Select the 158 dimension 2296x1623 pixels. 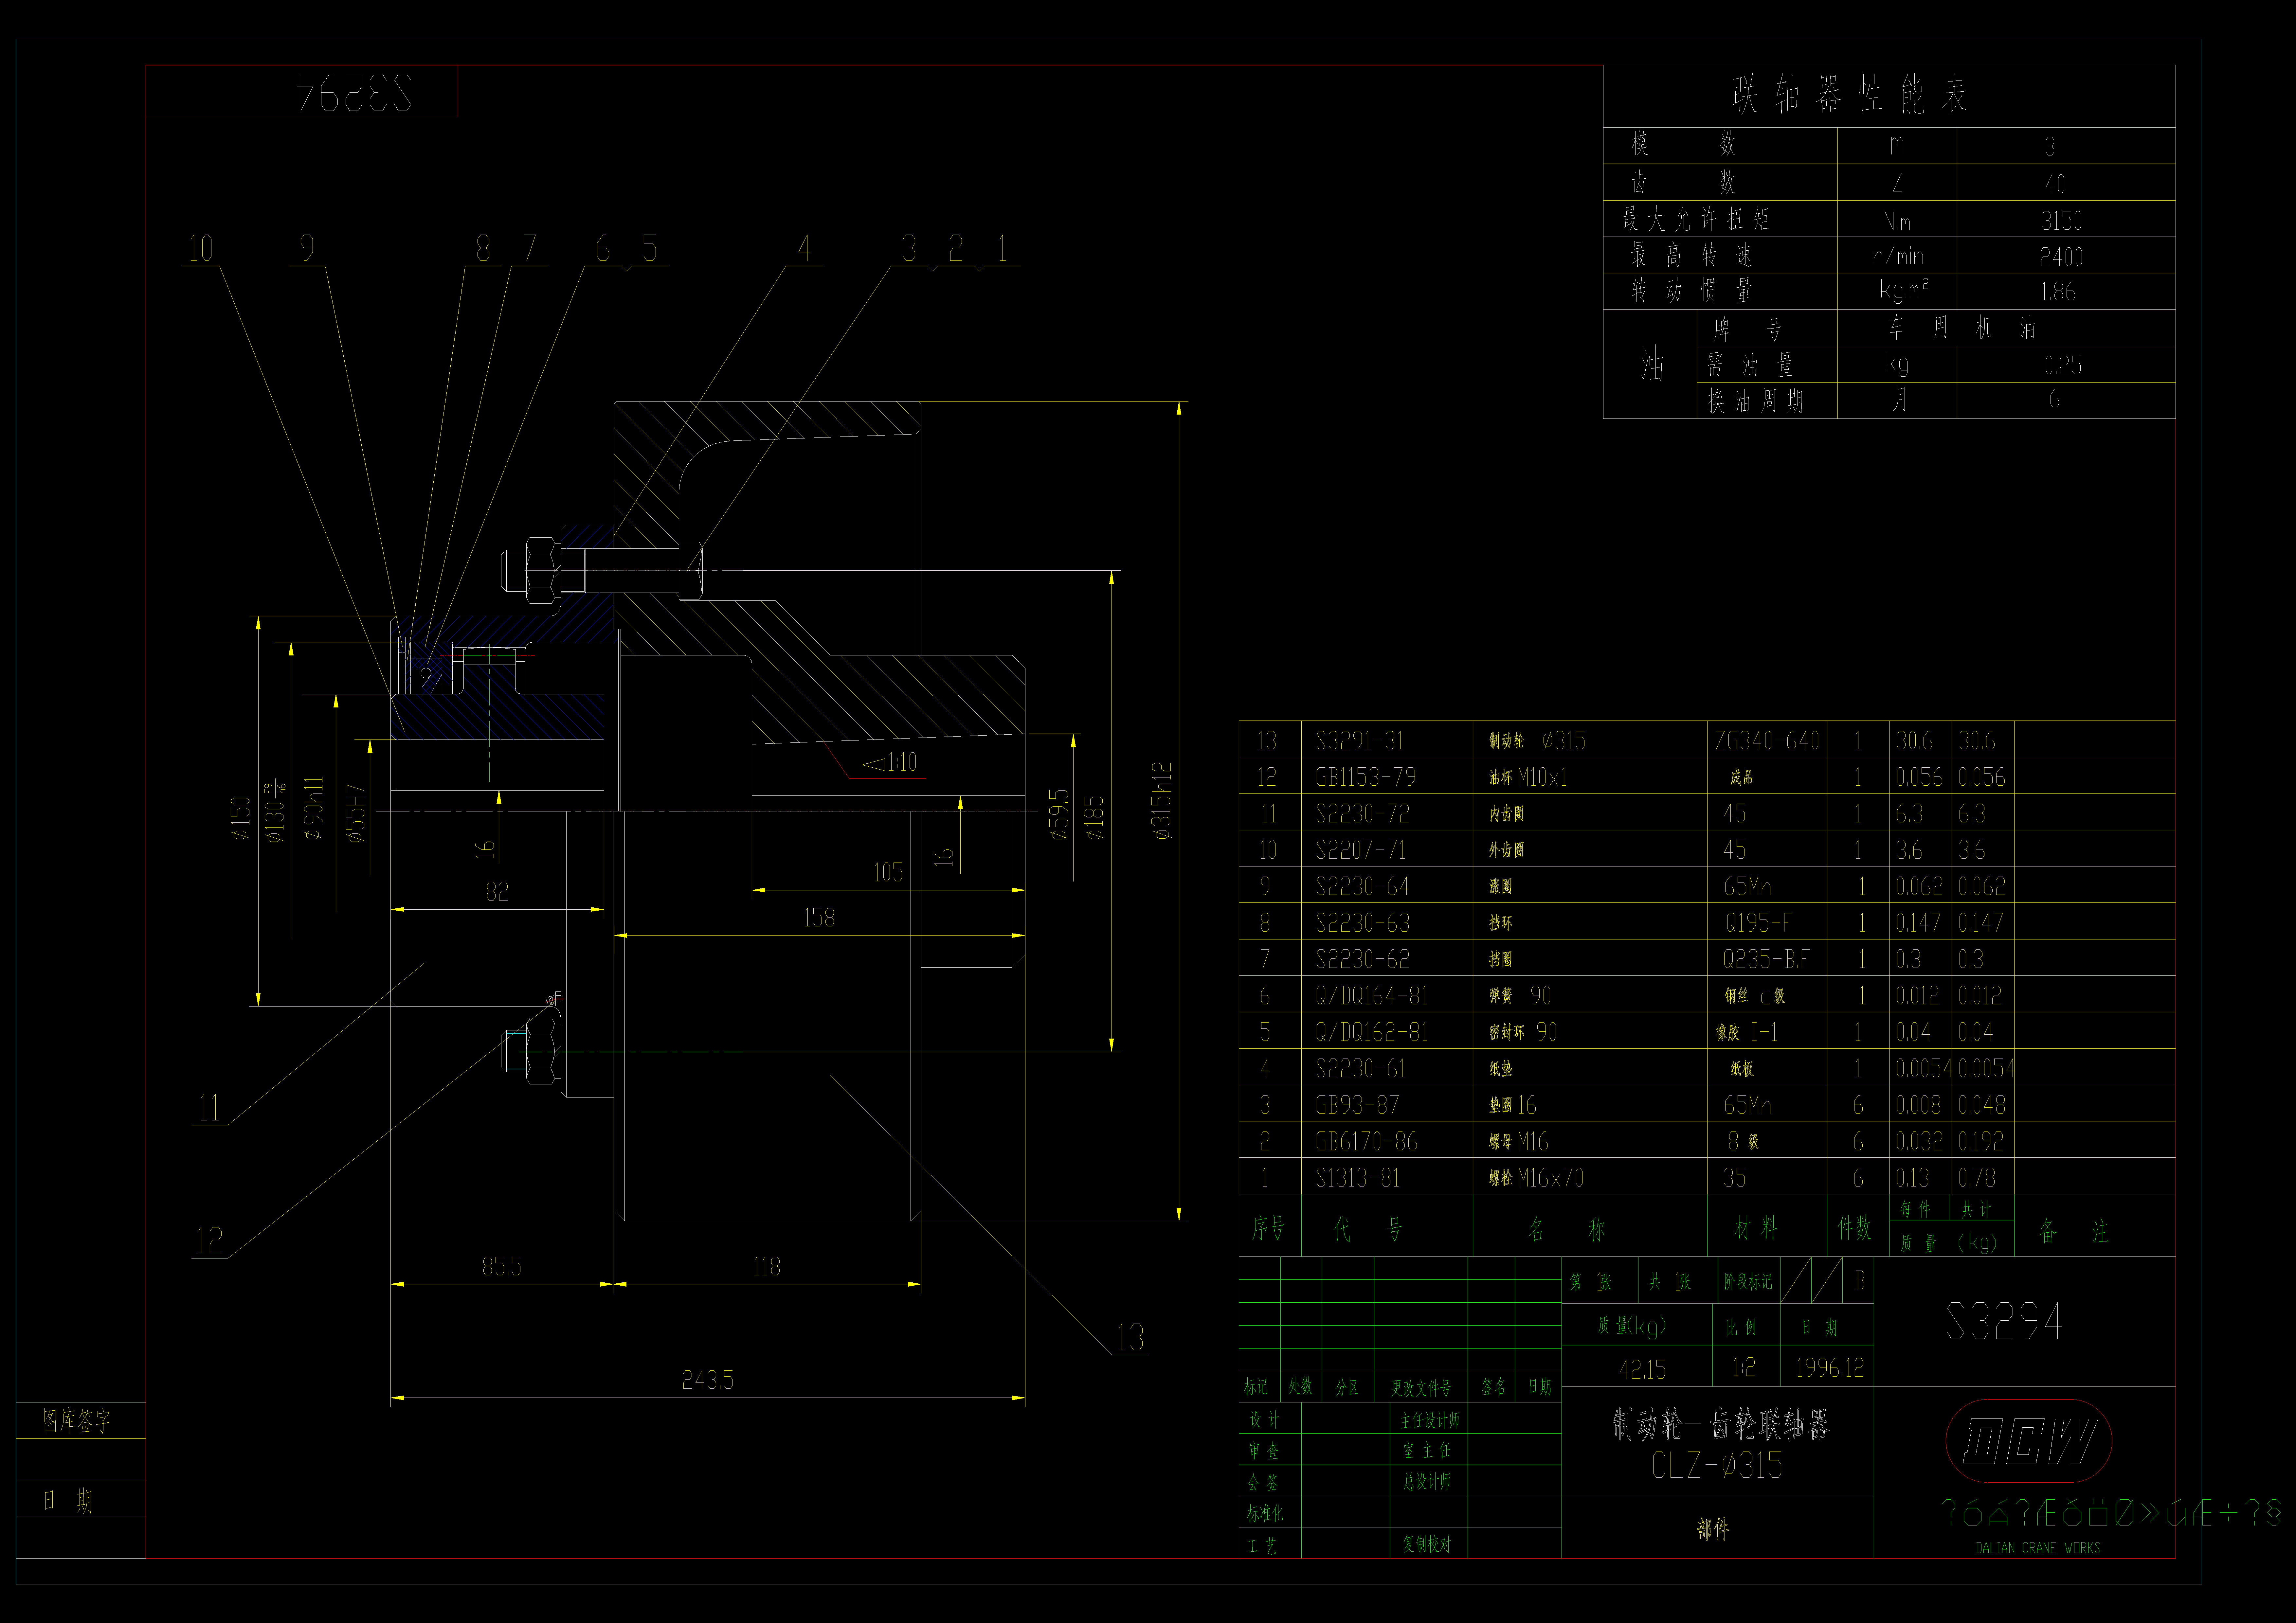point(819,918)
